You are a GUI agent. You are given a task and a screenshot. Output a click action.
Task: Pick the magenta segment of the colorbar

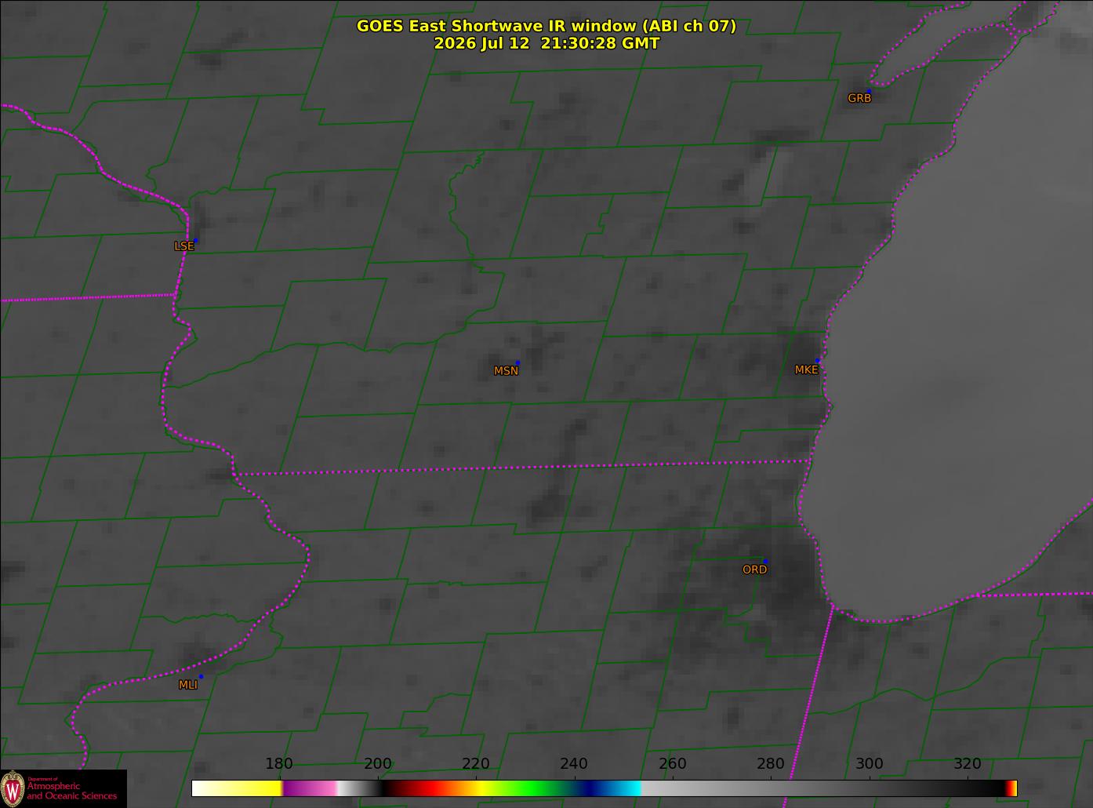pos(309,788)
